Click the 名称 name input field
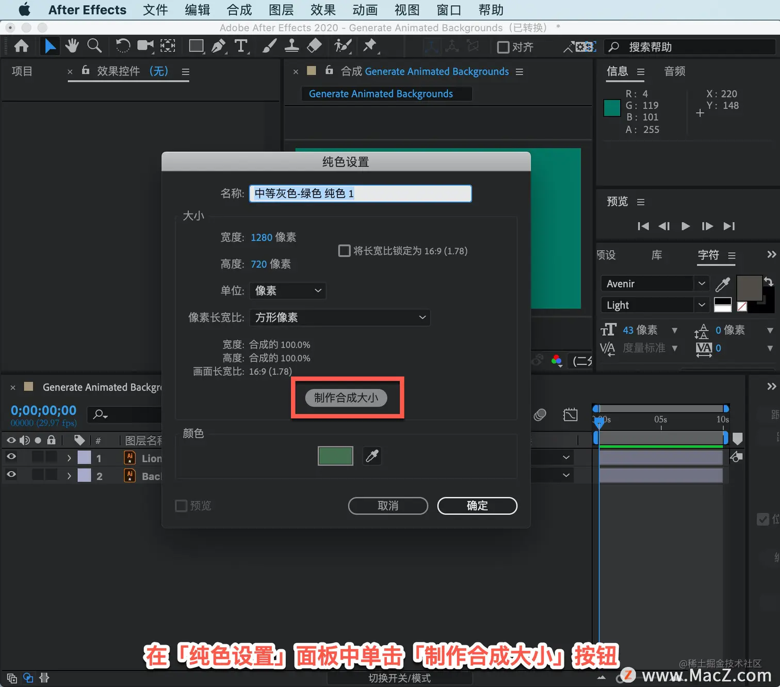The height and width of the screenshot is (687, 780). point(360,193)
